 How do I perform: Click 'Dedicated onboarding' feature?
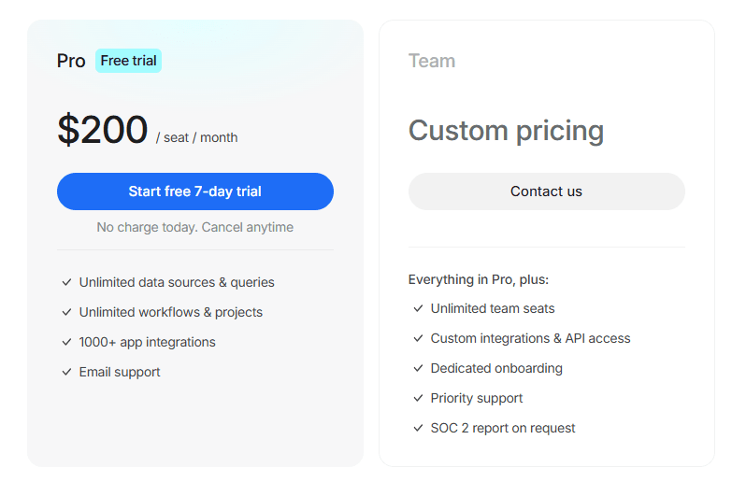496,368
